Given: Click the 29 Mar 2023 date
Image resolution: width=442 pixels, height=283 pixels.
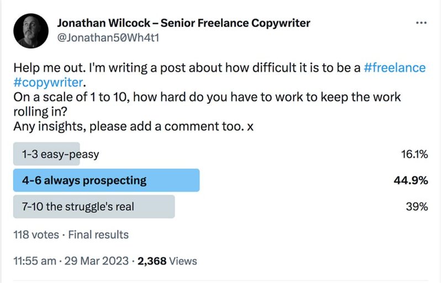Looking at the screenshot, I should [96, 261].
